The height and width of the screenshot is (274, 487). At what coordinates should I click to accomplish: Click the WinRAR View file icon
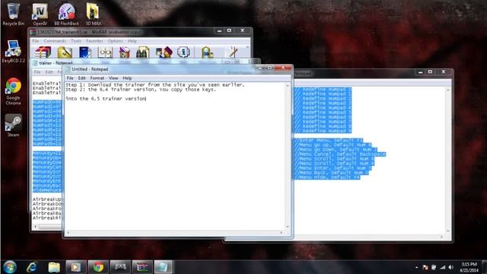click(105, 53)
